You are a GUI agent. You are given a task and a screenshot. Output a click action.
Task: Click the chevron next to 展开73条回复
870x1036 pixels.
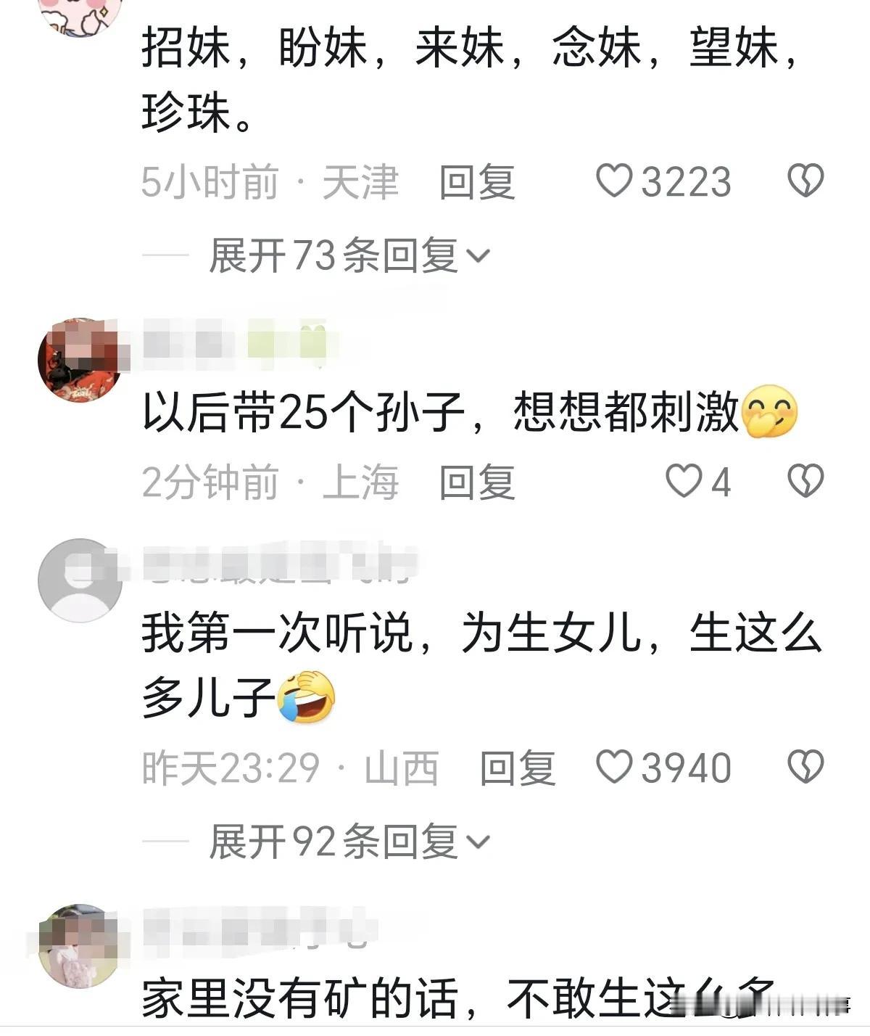478,256
